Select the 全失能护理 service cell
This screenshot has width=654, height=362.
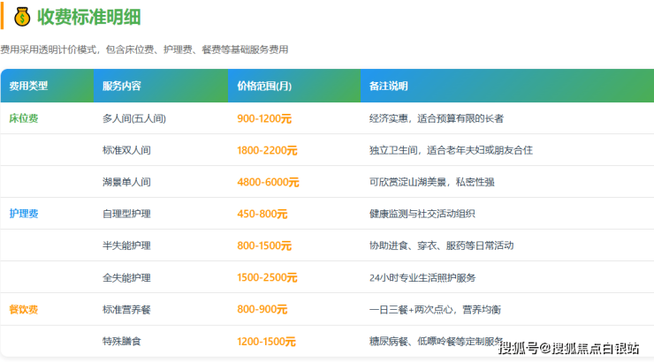[x=126, y=277]
